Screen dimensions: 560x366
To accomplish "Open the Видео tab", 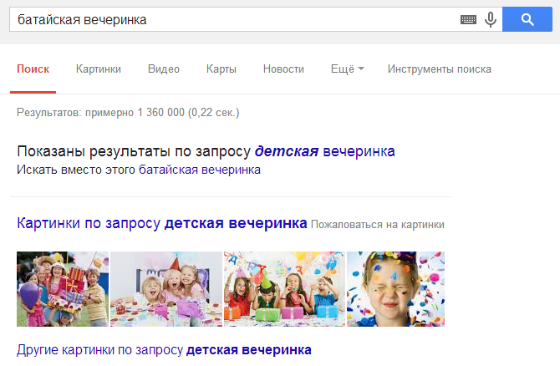I will [x=163, y=69].
